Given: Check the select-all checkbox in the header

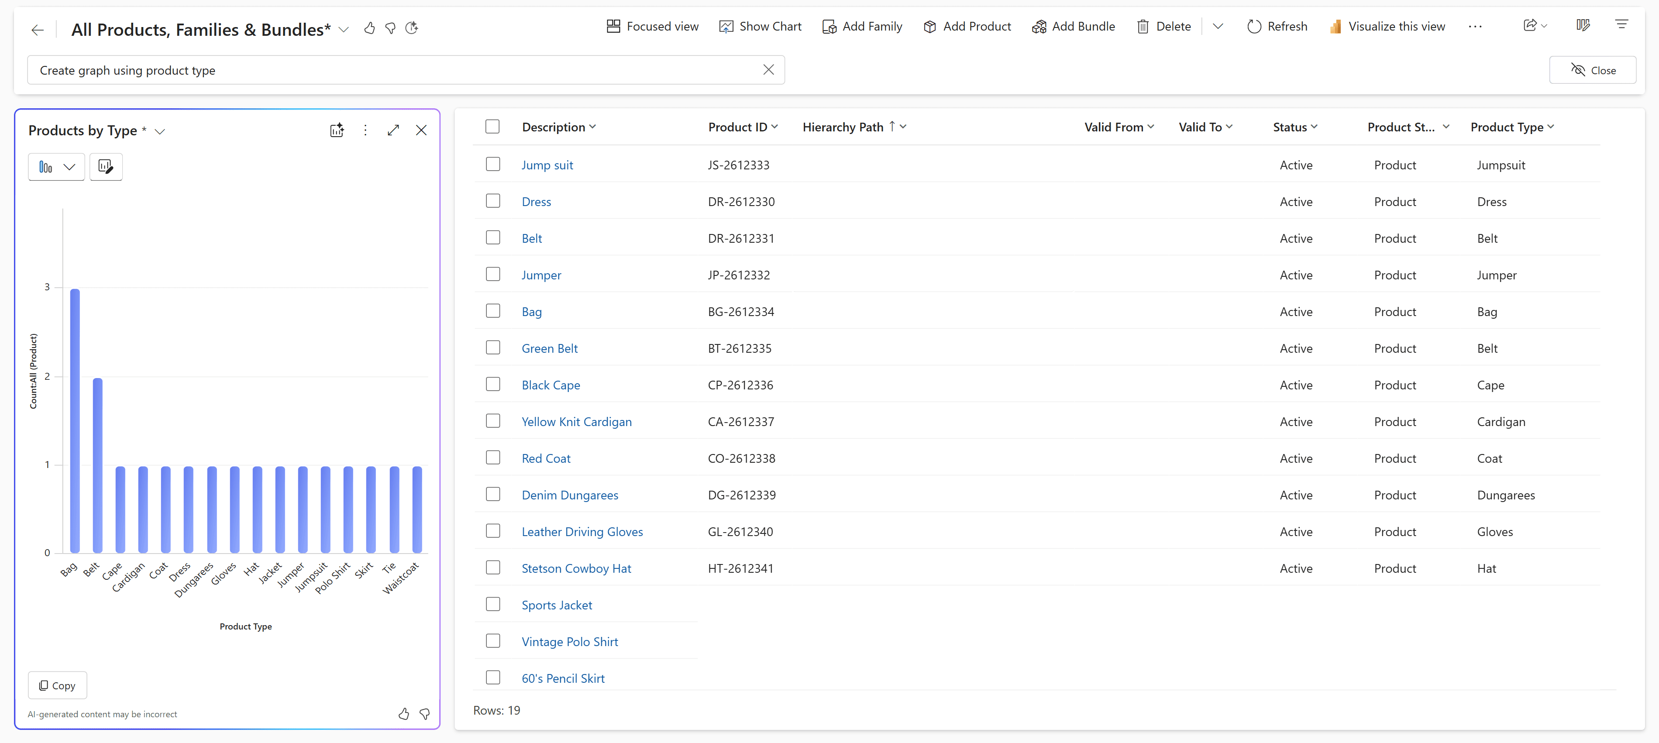Looking at the screenshot, I should click(x=492, y=126).
